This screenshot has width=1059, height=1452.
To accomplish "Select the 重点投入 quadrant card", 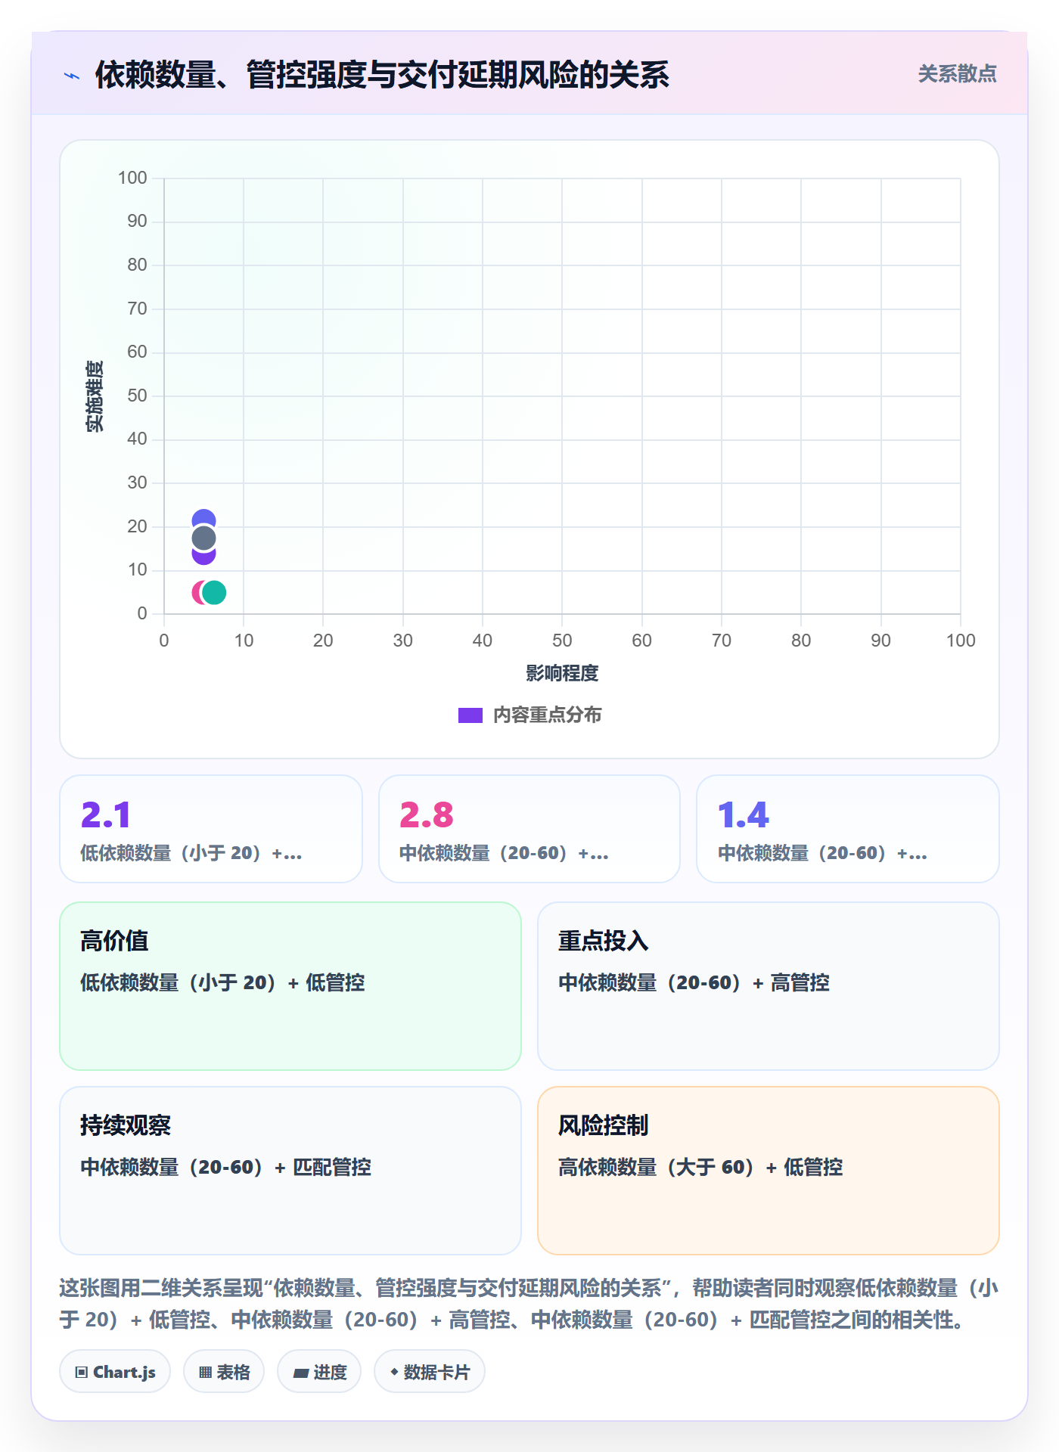I will [769, 986].
